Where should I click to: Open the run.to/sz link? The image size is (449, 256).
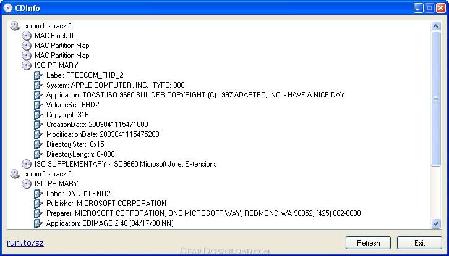coord(25,243)
